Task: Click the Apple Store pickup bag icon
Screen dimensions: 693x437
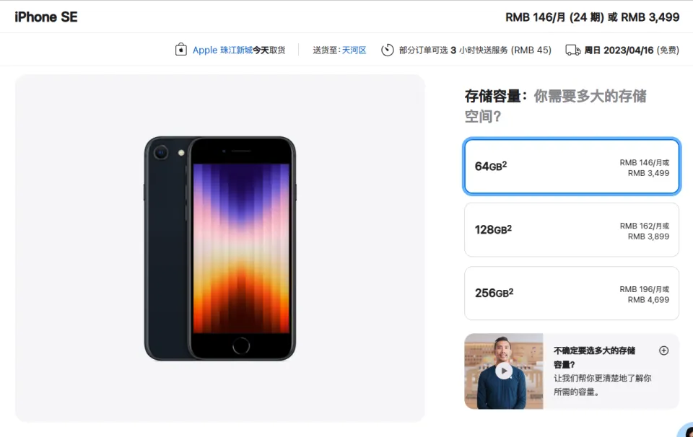Action: (x=180, y=50)
